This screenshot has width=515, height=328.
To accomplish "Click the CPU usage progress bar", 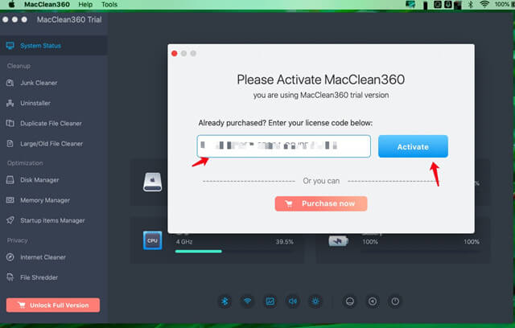I will point(234,252).
